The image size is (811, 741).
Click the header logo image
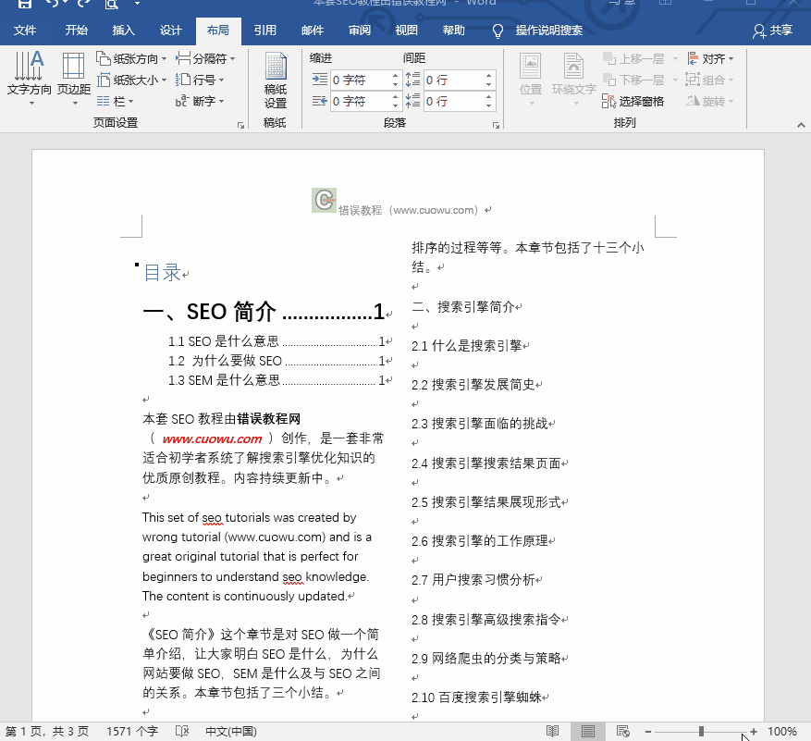tap(325, 200)
